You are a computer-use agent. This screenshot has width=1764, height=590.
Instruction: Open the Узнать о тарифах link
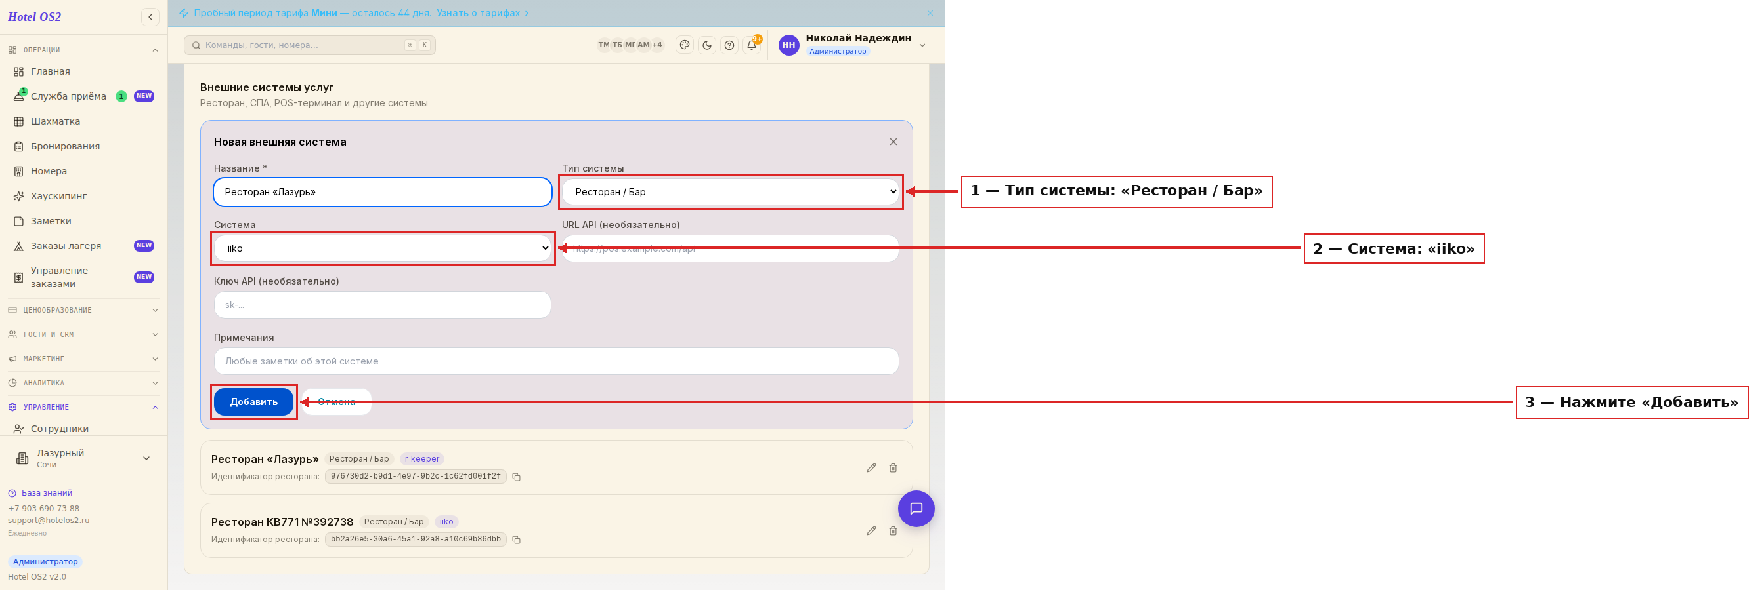point(478,13)
